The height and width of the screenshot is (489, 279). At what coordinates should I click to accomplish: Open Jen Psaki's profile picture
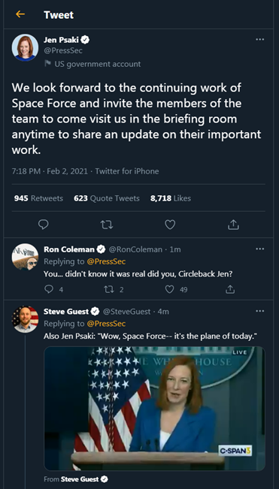click(25, 48)
